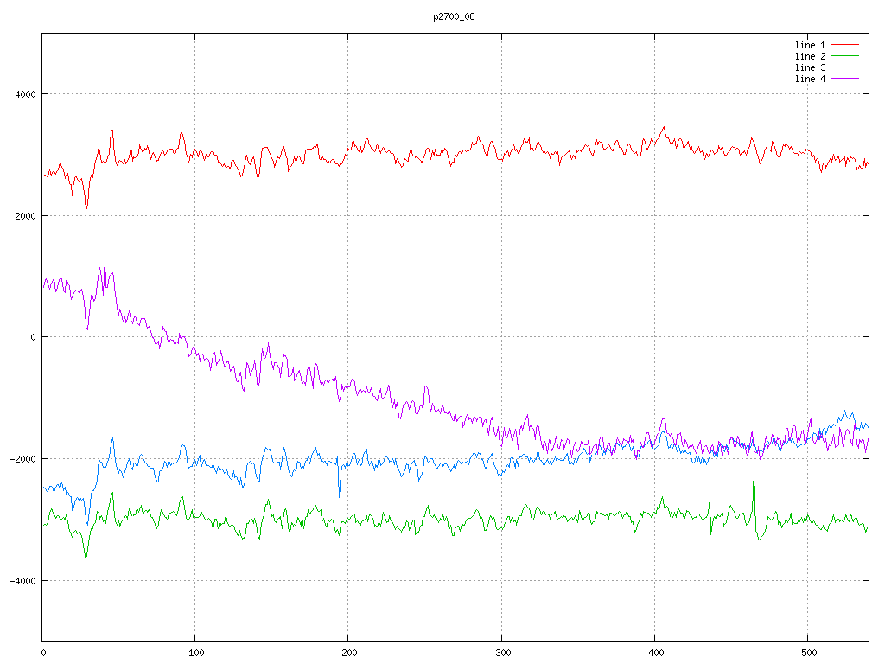Click the x-axis label 100
Image resolution: width=885 pixels, height=664 pixels.
(196, 654)
